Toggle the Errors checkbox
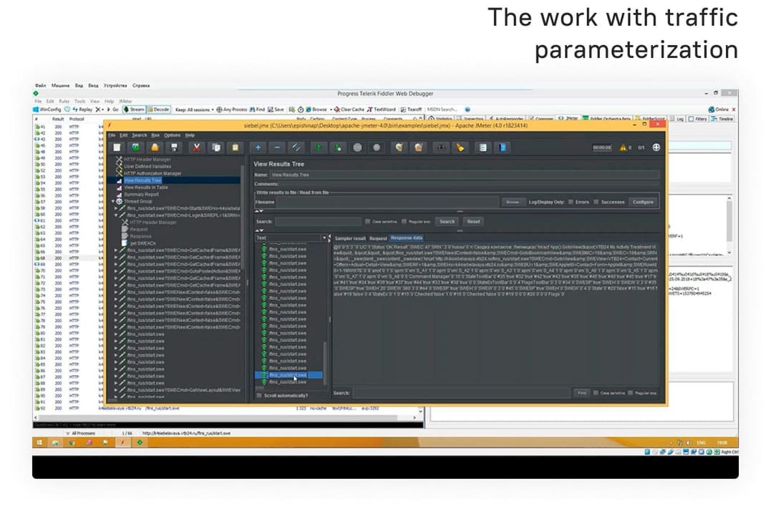 click(571, 202)
